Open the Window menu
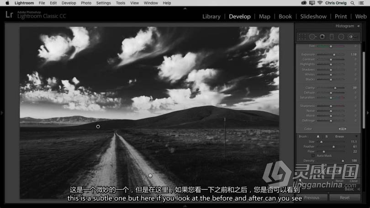The width and height of the screenshot is (370, 208). point(151,3)
